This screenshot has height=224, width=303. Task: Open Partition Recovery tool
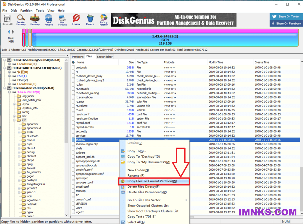coord(21,20)
